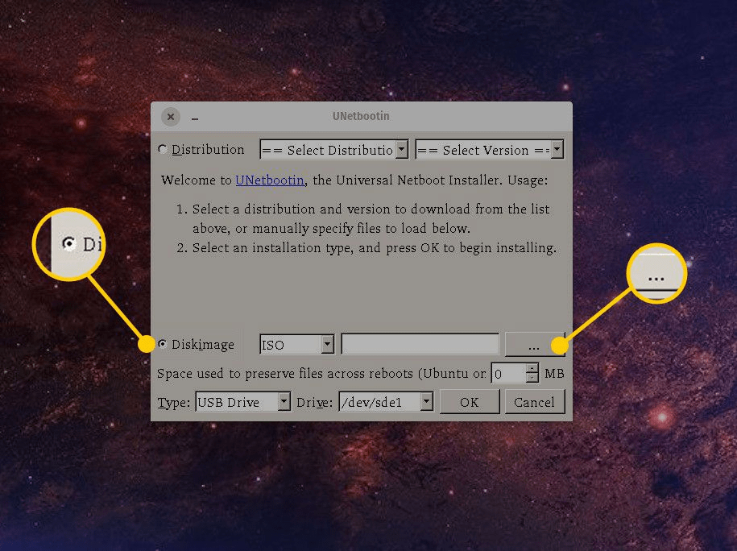This screenshot has width=737, height=551.
Task: Close the UNetbootin window
Action: click(171, 116)
